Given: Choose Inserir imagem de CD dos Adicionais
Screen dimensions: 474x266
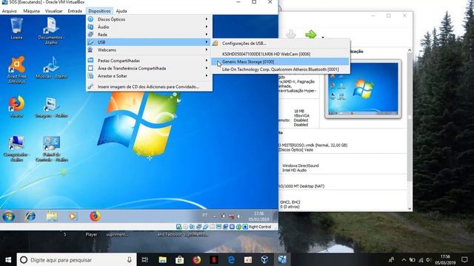Looking at the screenshot, I should [x=149, y=87].
